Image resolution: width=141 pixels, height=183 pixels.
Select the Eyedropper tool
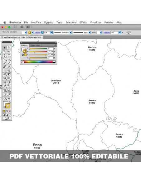pyautogui.click(x=5, y=86)
